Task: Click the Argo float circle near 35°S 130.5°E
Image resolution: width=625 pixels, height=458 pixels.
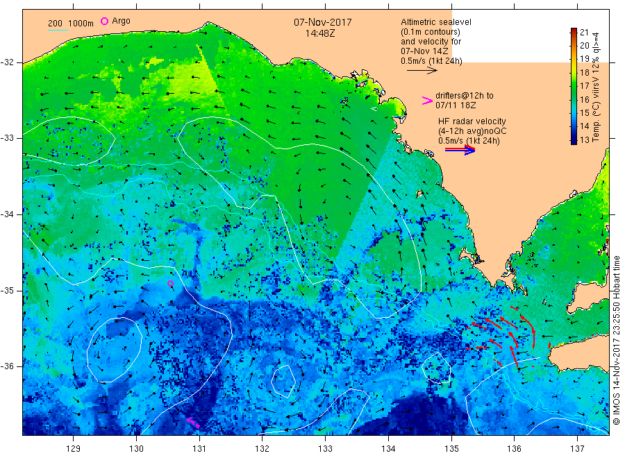Action: click(x=171, y=284)
